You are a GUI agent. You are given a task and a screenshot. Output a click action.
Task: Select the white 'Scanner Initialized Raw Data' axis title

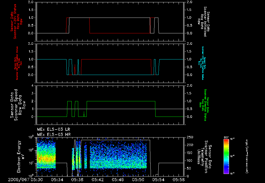203,22
